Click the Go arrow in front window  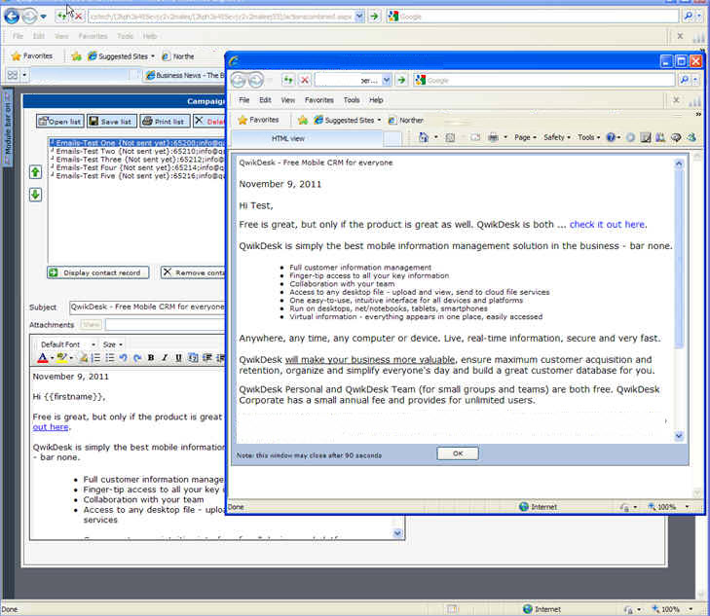[401, 80]
